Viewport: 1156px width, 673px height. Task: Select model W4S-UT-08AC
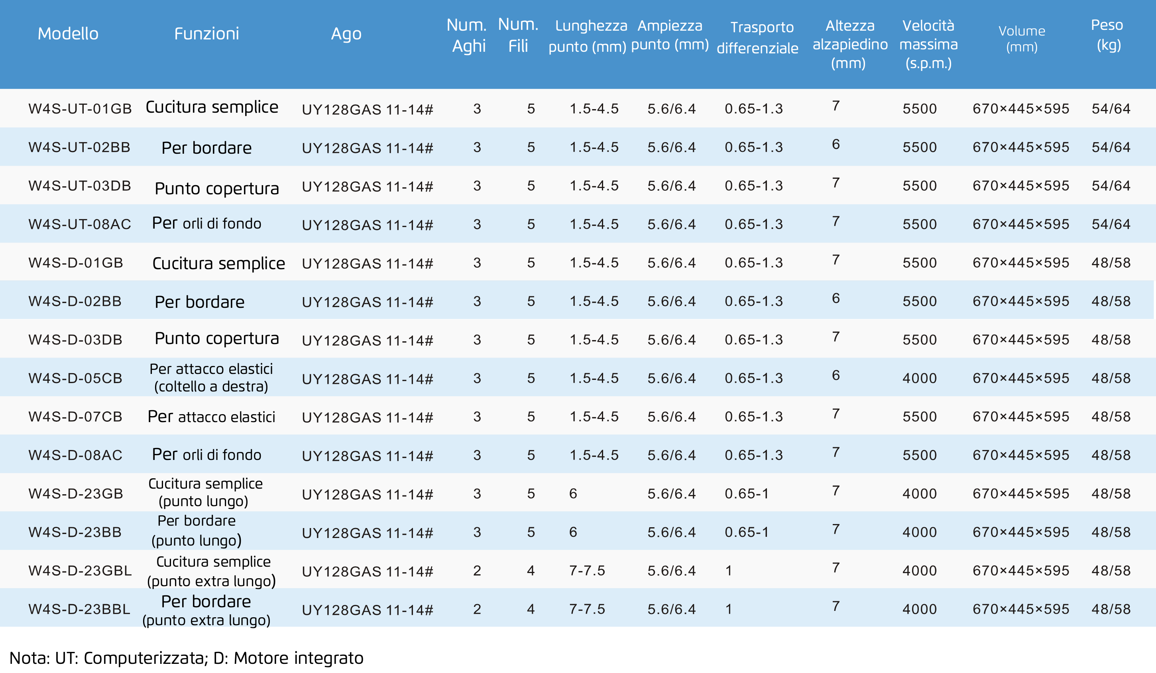coord(80,224)
